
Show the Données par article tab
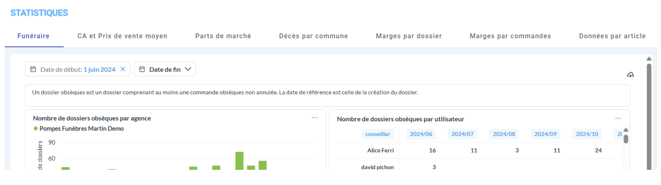point(612,36)
